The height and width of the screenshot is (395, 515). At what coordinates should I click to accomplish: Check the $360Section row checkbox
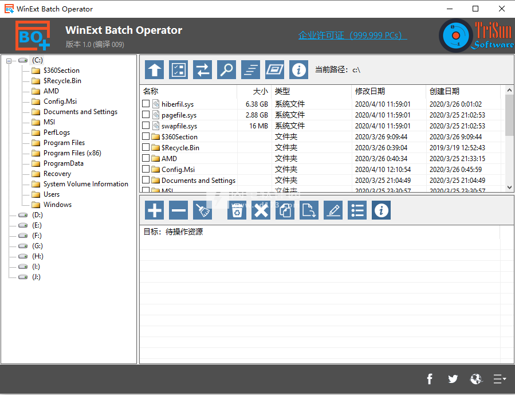(146, 136)
